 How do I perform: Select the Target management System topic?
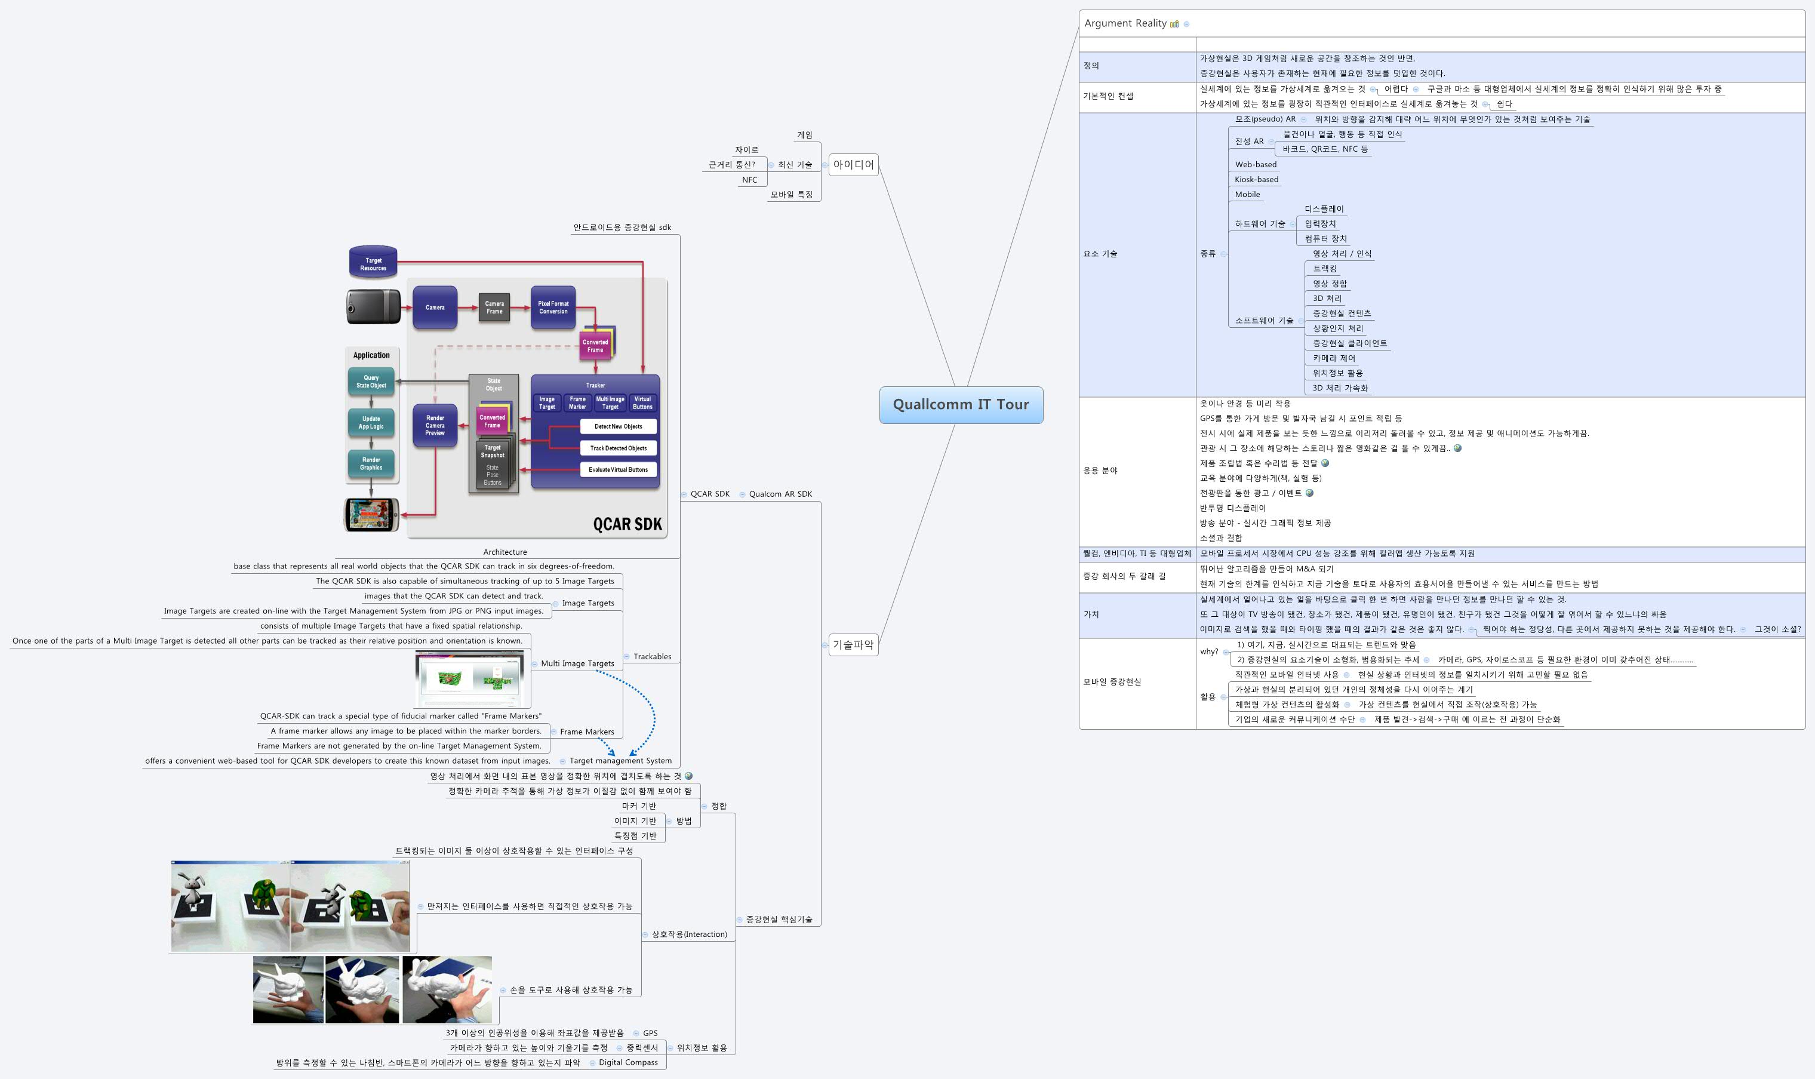pos(620,761)
